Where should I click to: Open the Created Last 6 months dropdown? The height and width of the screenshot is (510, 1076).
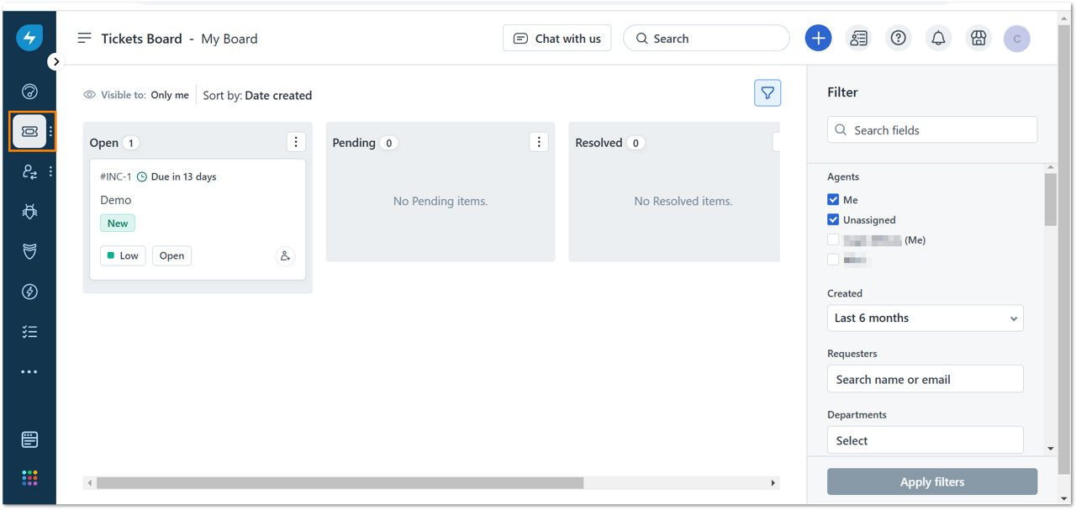point(926,318)
